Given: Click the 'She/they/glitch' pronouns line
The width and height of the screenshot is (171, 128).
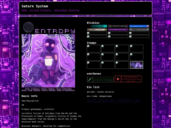Looking at the screenshot, I should pyautogui.click(x=30, y=101).
